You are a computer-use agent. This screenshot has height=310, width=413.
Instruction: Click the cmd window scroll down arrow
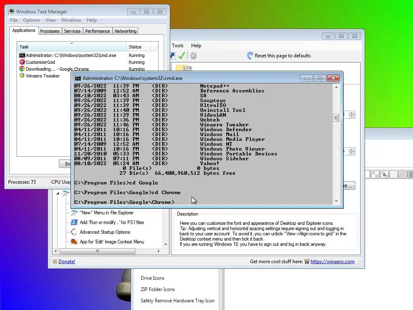tap(336, 201)
